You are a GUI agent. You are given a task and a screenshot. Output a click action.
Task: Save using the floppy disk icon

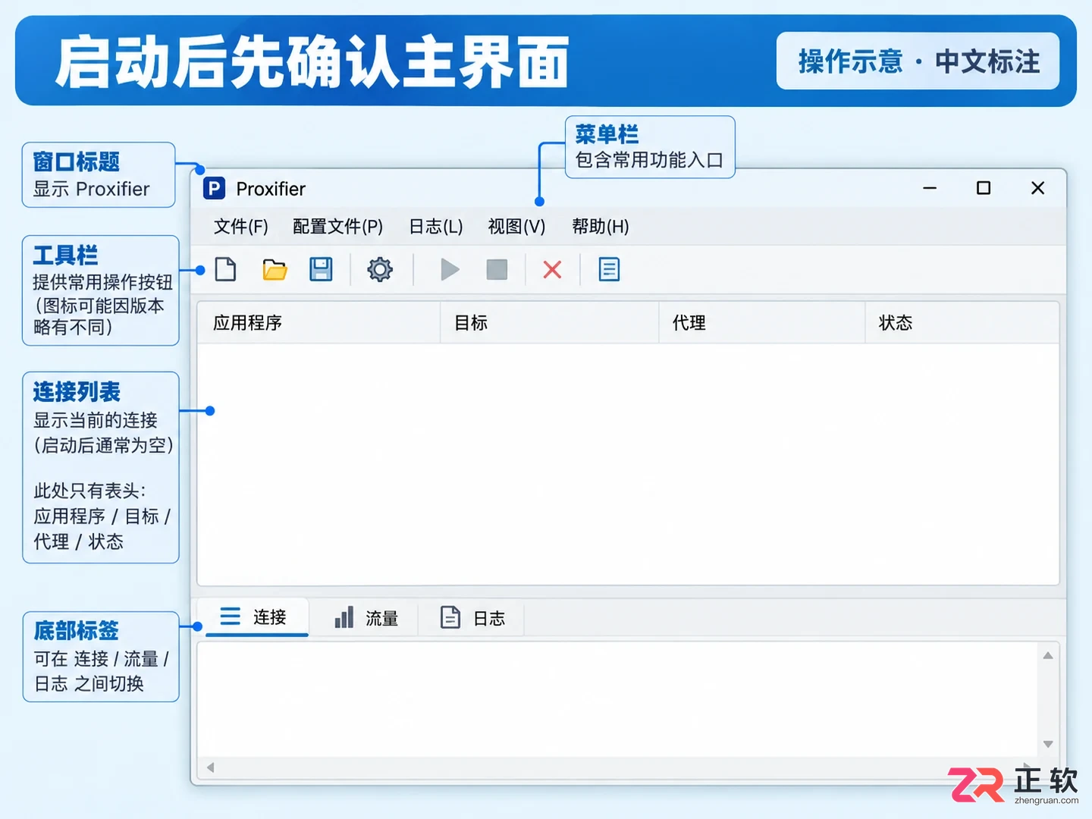[x=321, y=269]
